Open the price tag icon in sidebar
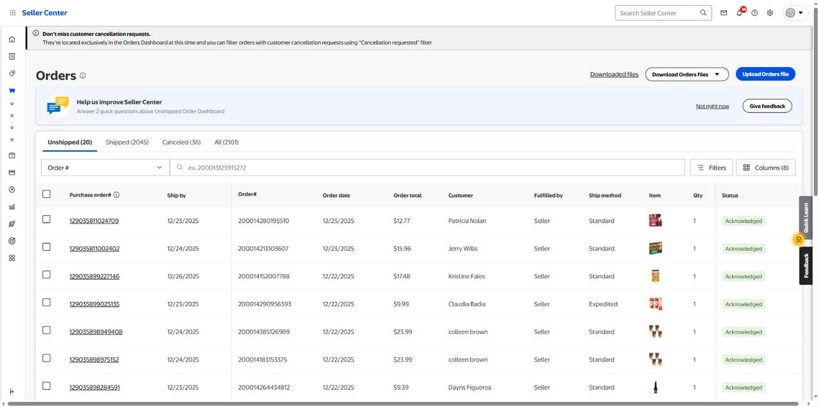This screenshot has height=407, width=819. point(12,74)
